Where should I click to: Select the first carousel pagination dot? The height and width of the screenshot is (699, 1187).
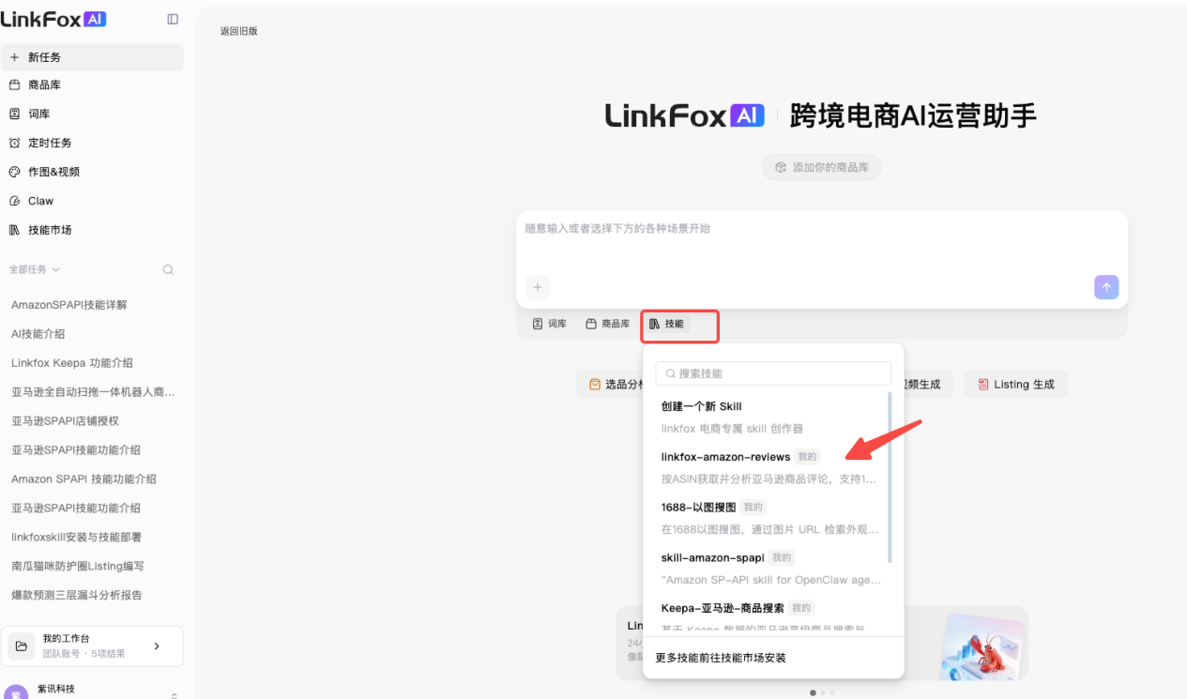click(813, 692)
